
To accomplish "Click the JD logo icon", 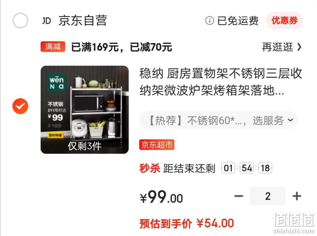I will pyautogui.click(x=46, y=21).
